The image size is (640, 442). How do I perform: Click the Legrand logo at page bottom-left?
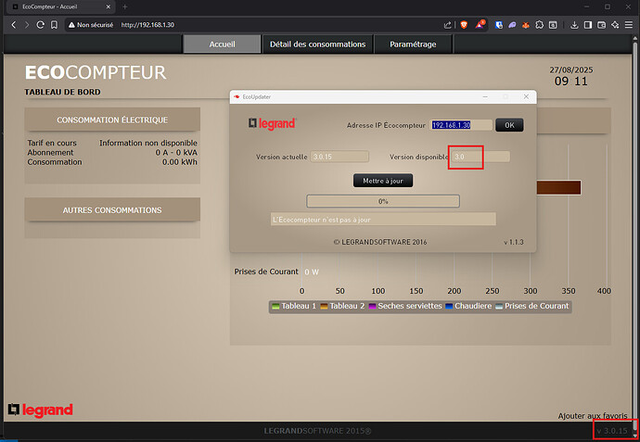pyautogui.click(x=40, y=410)
